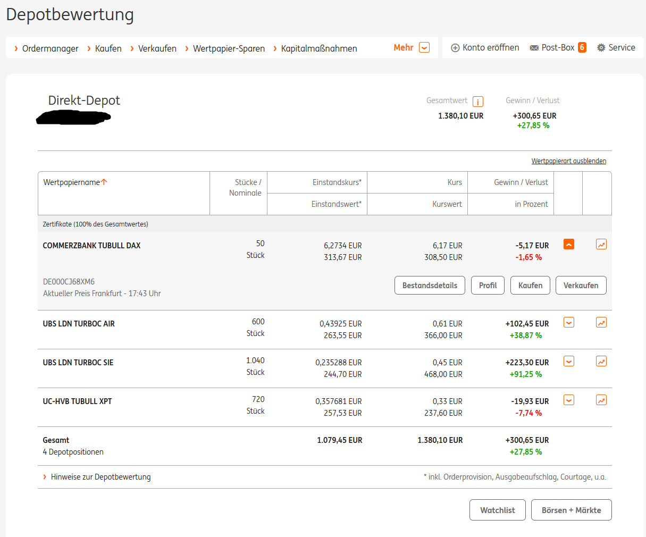Open the Mehr dropdown menu

(424, 48)
